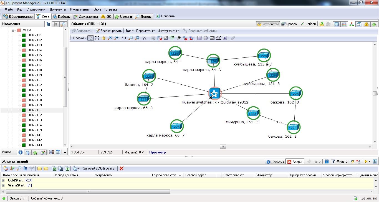The image size is (379, 202).
Task: Click the Huawei Quidway s9312 switch node
Action: tap(214, 93)
